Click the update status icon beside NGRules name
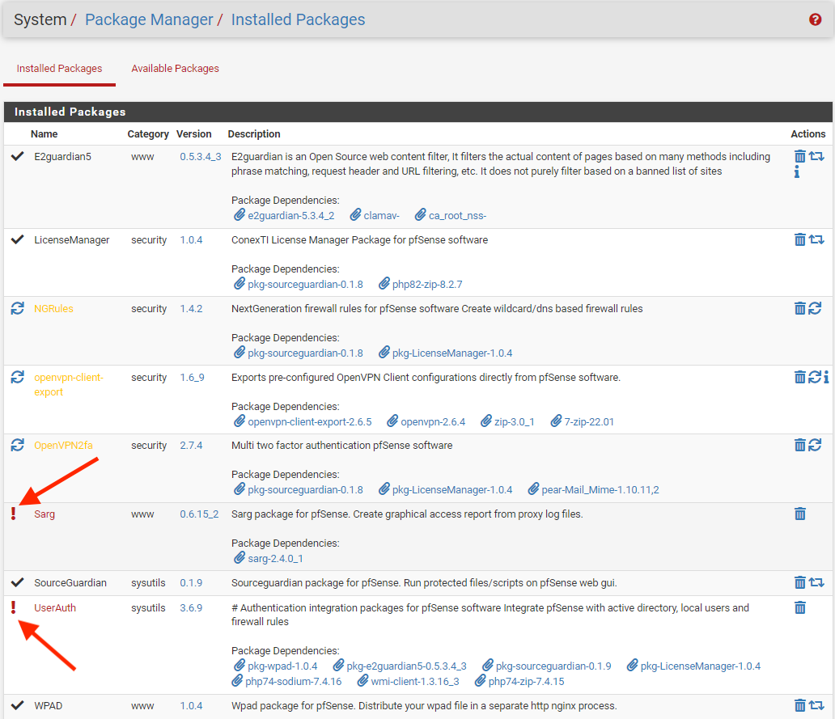The width and height of the screenshot is (835, 719). [18, 308]
